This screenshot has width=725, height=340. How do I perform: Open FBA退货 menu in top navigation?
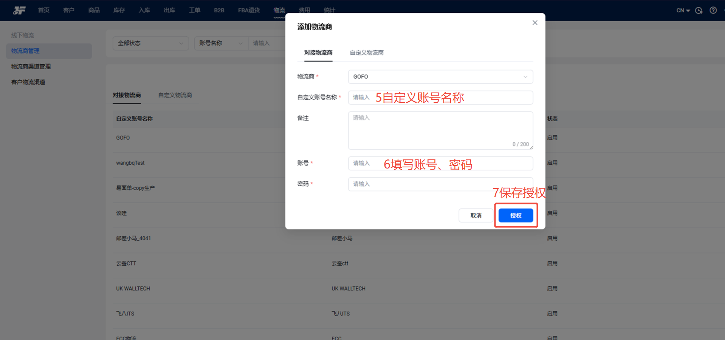point(249,10)
